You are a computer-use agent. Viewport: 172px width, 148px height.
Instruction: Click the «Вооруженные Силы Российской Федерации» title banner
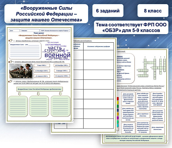pyautogui.click(x=46, y=14)
